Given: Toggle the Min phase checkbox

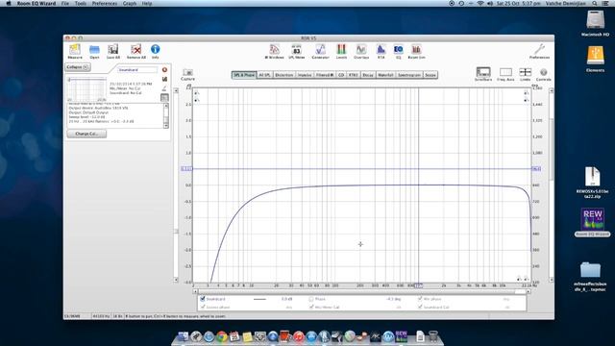Looking at the screenshot, I should [x=420, y=299].
